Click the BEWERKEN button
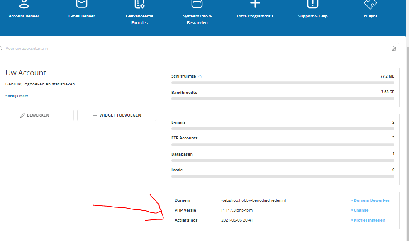 (37, 115)
